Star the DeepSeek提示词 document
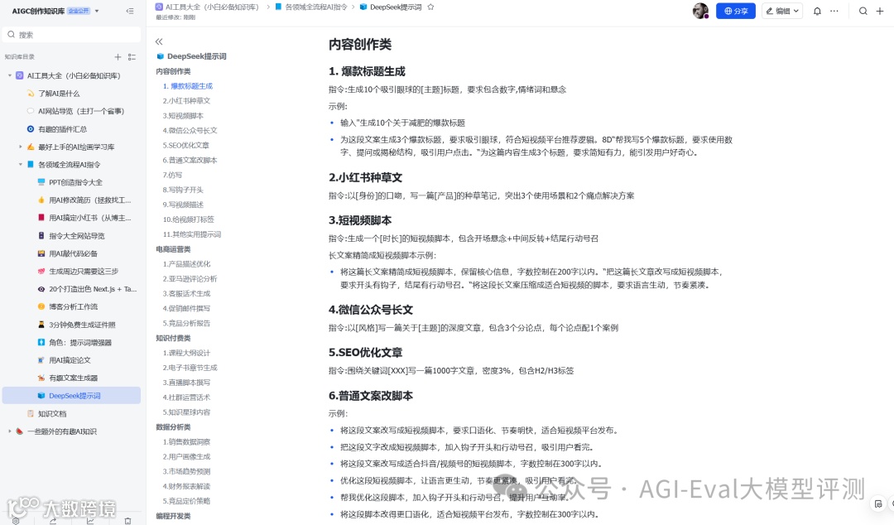This screenshot has height=525, width=894. click(x=431, y=7)
